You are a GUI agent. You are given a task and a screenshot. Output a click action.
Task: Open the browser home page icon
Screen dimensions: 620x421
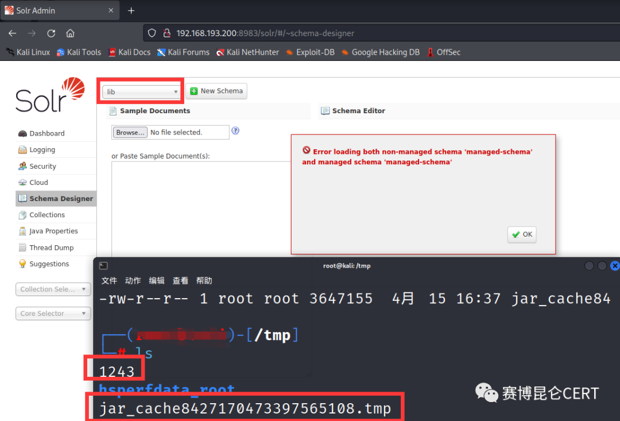70,33
